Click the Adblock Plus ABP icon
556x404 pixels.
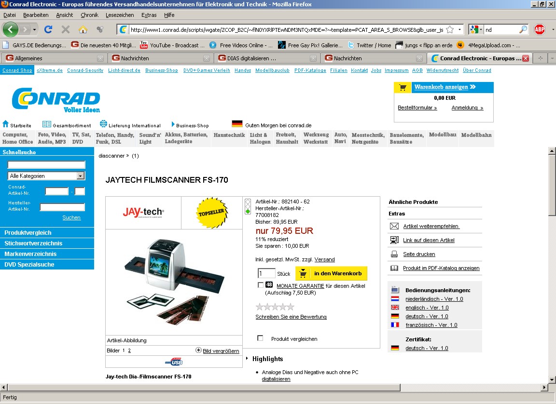[539, 29]
